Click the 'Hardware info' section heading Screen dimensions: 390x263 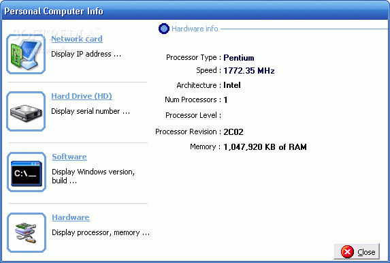tap(195, 29)
